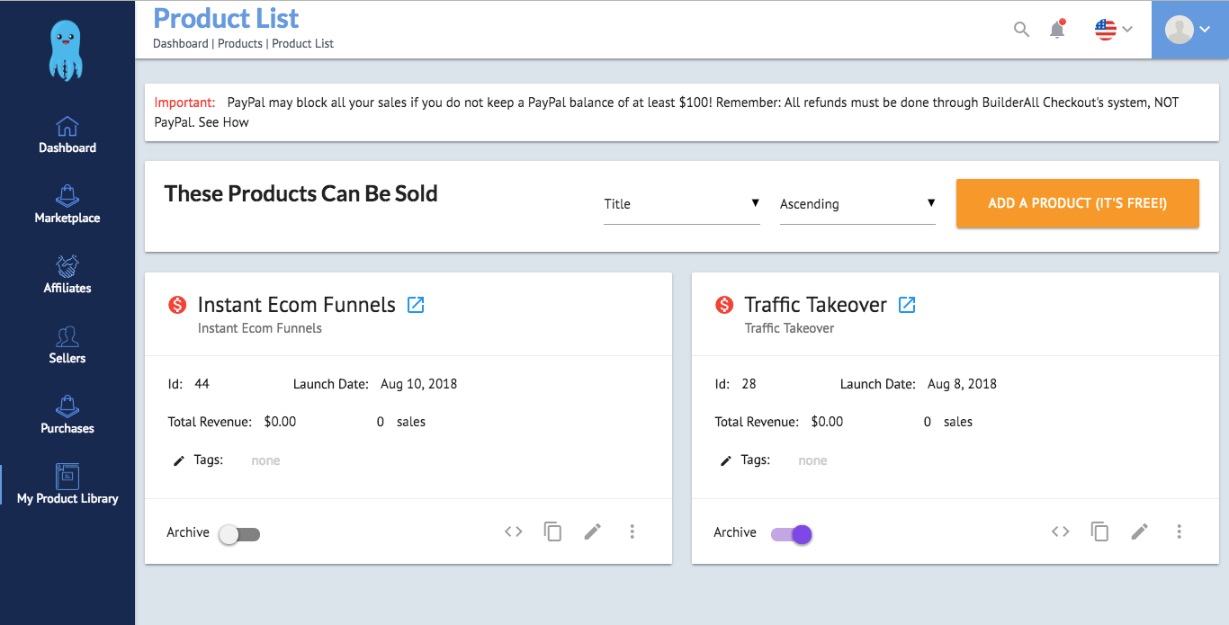Open the notifications bell
The width and height of the screenshot is (1229, 625).
pyautogui.click(x=1058, y=29)
